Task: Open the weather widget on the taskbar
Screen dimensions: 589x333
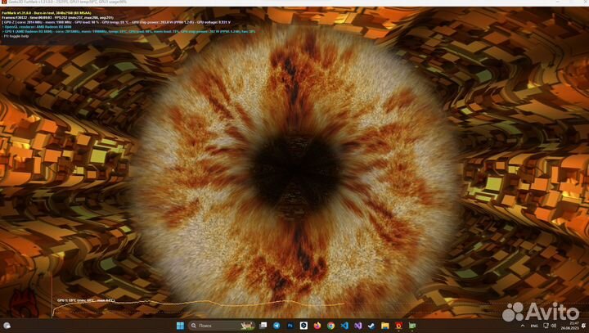Action: [7, 326]
